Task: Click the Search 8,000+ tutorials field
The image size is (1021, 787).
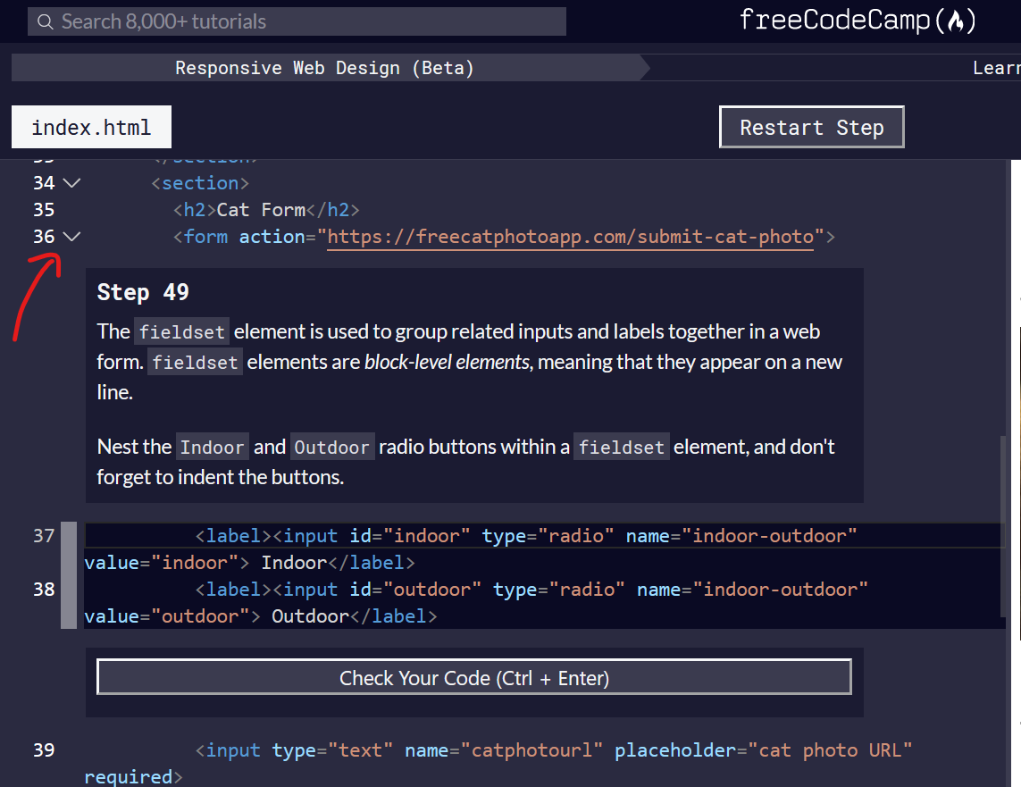Action: point(295,21)
